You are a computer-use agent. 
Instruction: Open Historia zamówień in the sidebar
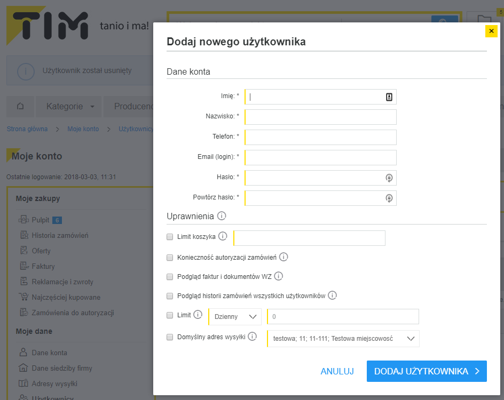pos(60,235)
